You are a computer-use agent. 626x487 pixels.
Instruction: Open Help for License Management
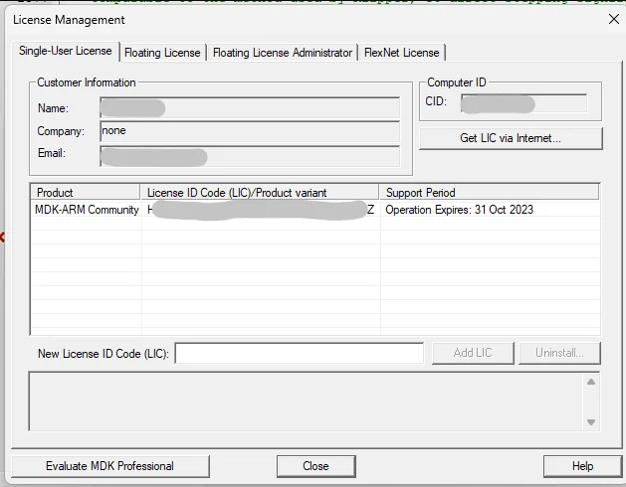pyautogui.click(x=582, y=466)
